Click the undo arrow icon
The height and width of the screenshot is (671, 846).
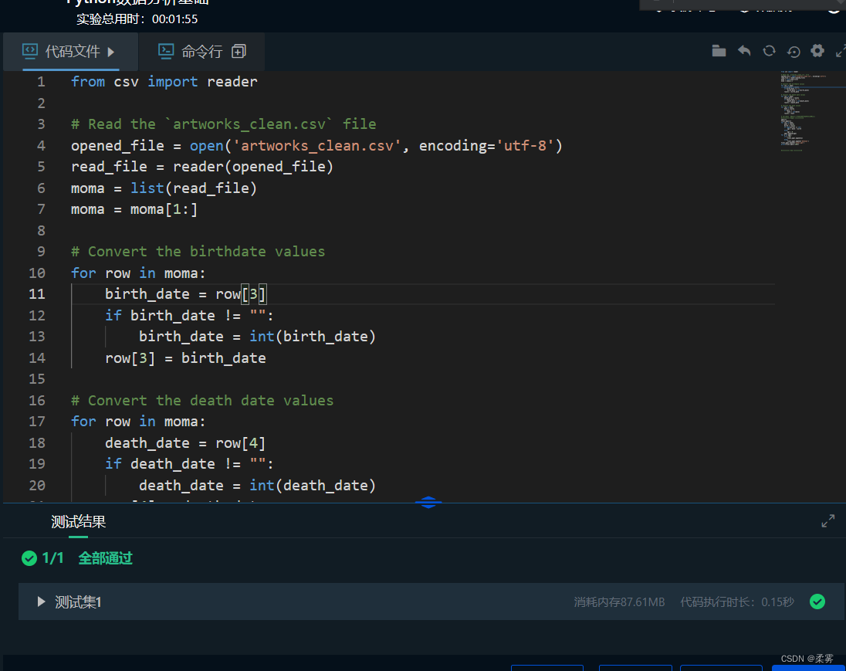tap(744, 51)
